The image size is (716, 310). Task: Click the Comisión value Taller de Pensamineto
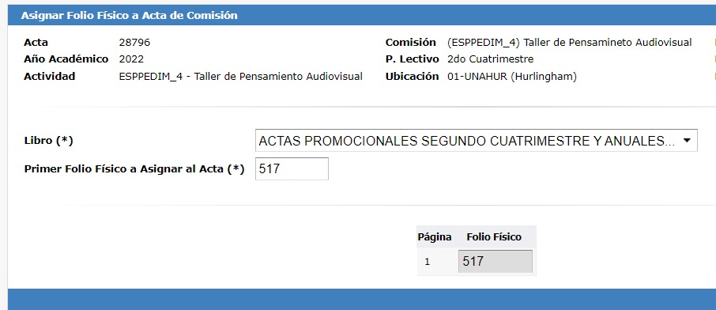tap(570, 43)
